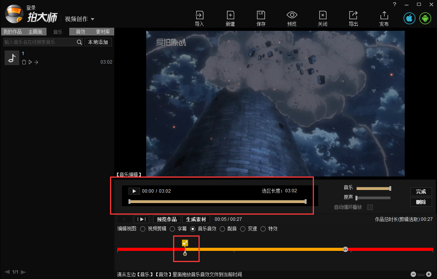The height and width of the screenshot is (279, 437).
Task: Switch editing view to 配音
Action: 223,229
